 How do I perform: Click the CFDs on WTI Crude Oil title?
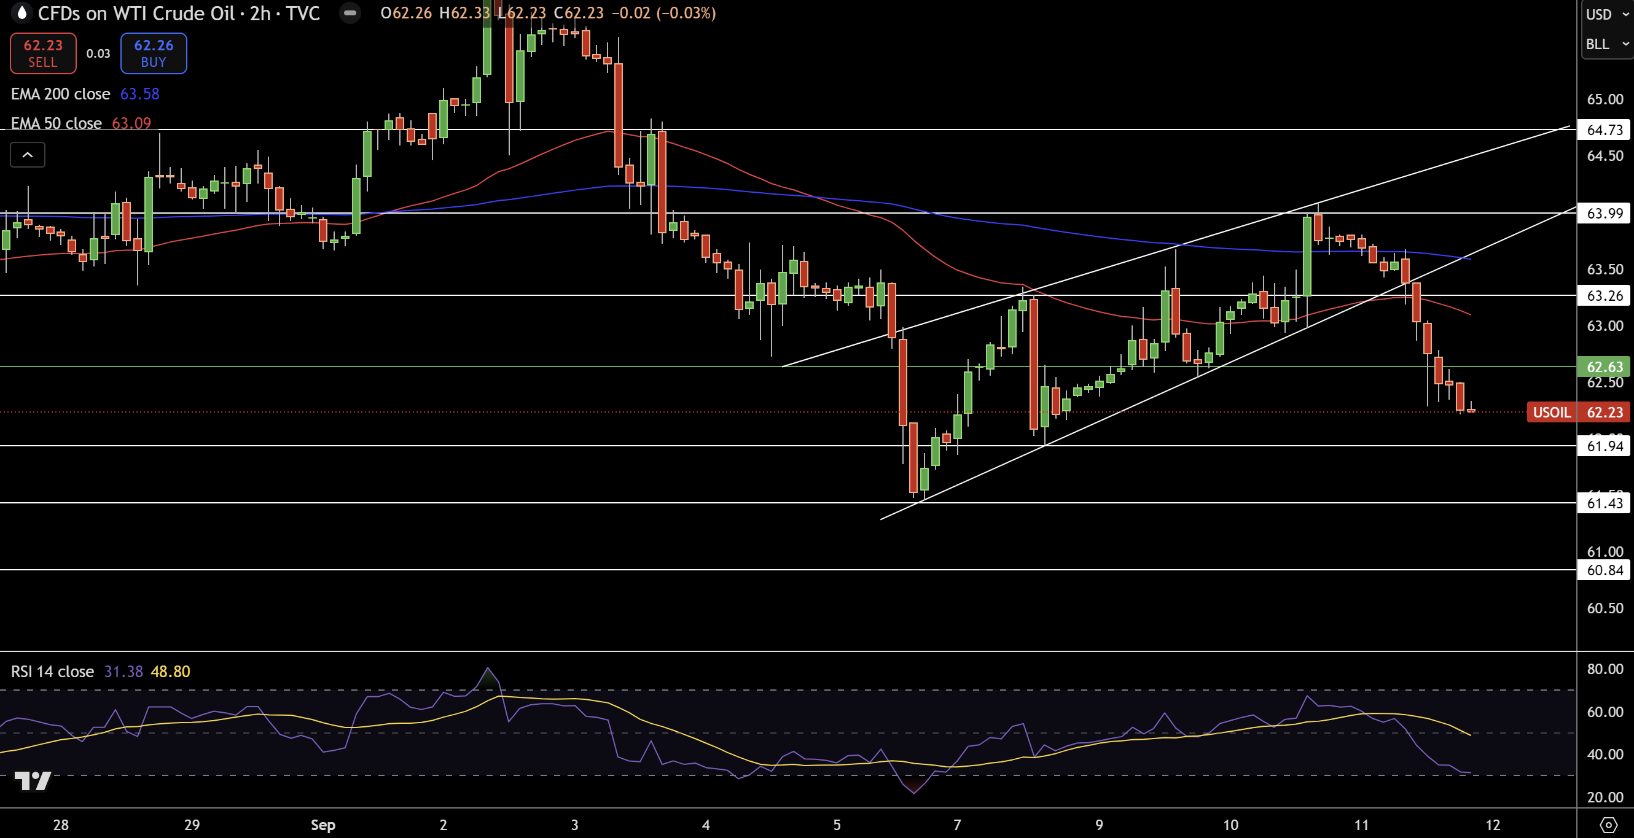(x=136, y=13)
